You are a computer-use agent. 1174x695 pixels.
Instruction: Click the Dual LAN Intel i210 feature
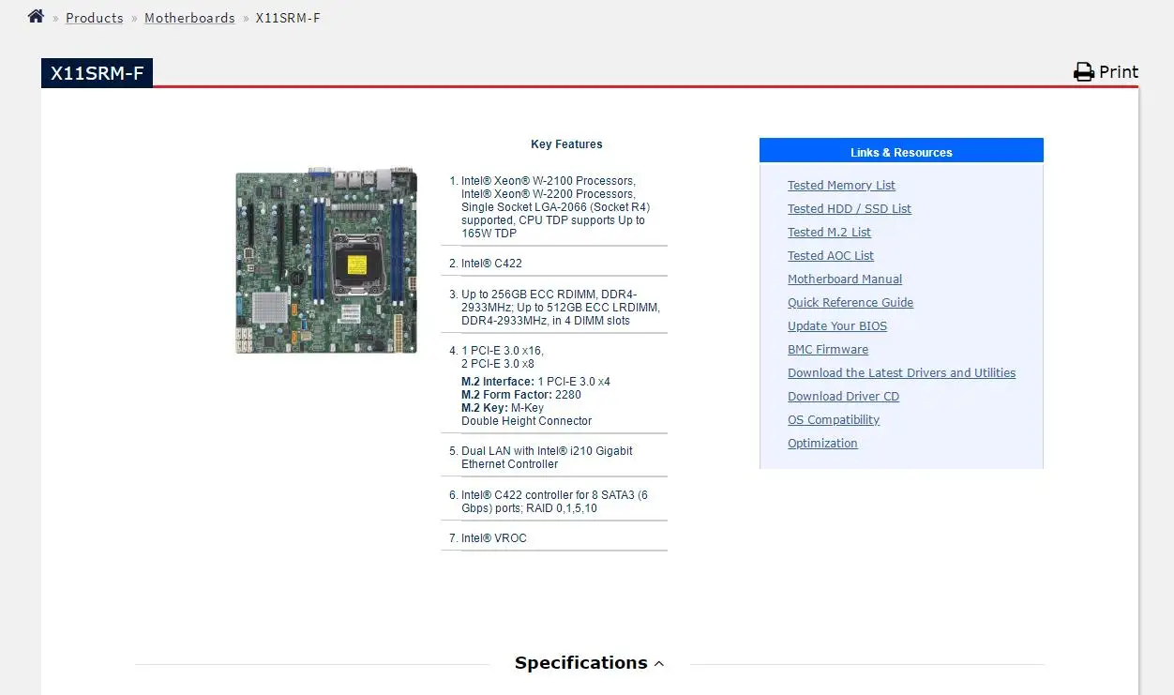point(547,458)
